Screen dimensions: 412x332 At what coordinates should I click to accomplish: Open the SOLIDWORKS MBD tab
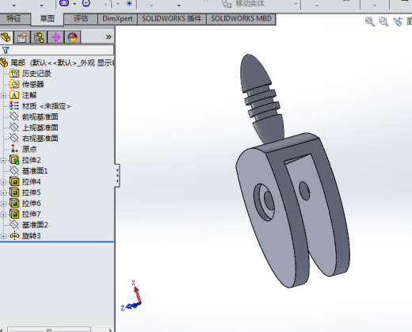(241, 19)
